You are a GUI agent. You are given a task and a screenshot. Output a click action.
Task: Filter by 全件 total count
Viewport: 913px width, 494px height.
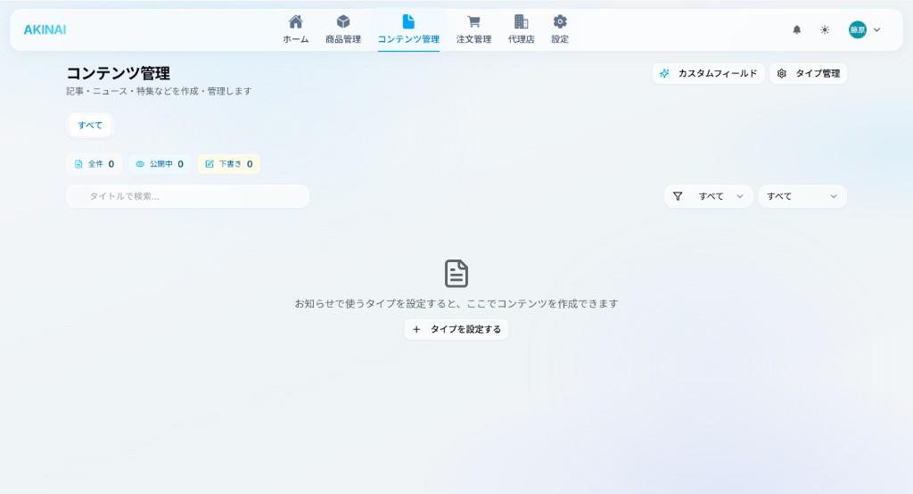pos(95,164)
